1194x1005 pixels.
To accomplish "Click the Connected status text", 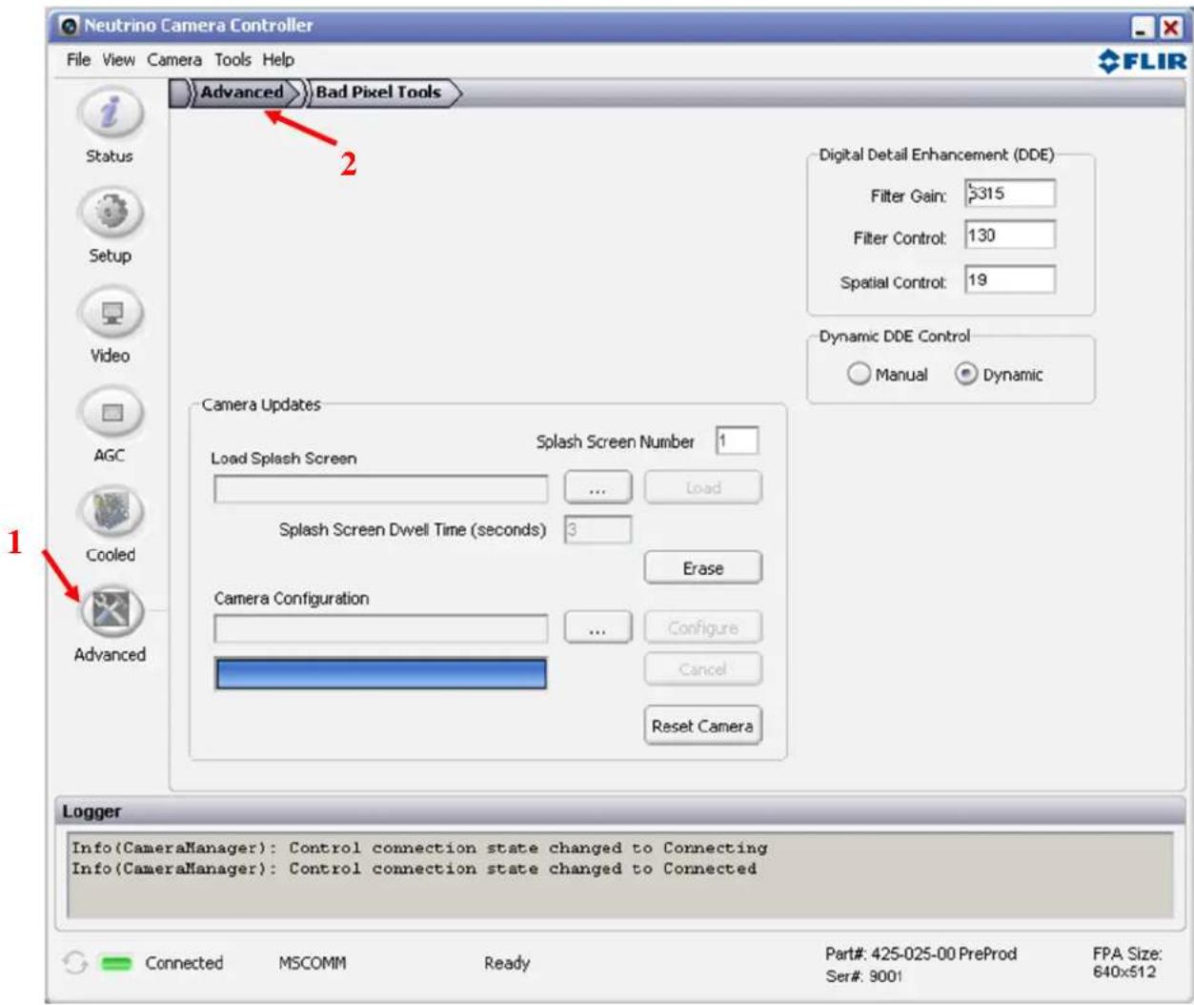I will 184,963.
